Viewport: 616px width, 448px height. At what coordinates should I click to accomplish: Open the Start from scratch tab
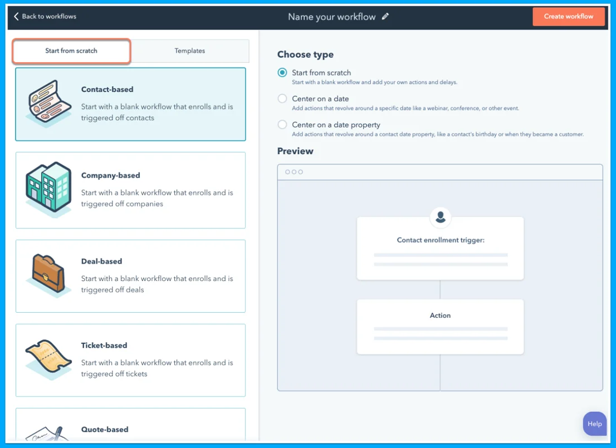pyautogui.click(x=71, y=51)
